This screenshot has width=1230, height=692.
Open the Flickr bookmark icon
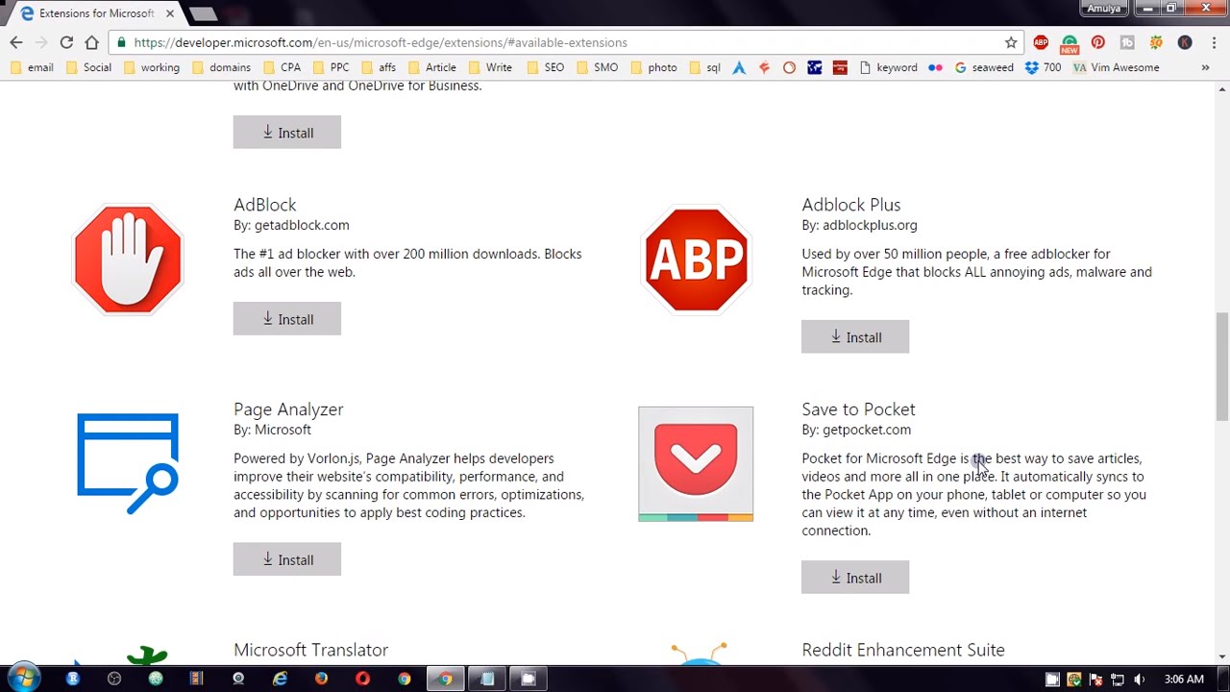coord(935,67)
